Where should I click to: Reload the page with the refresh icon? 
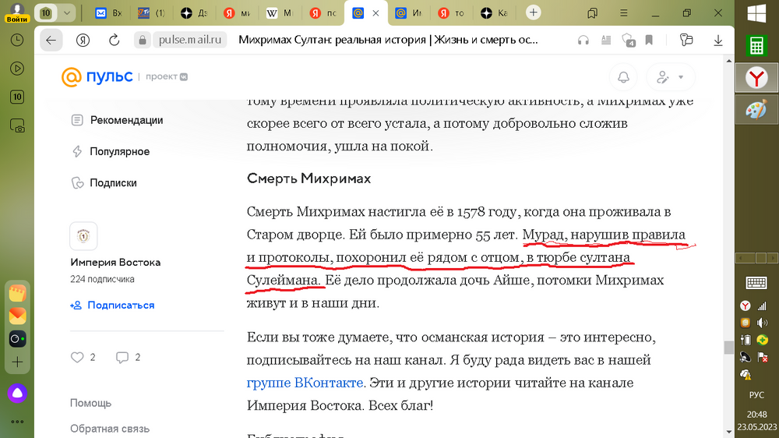pos(115,41)
